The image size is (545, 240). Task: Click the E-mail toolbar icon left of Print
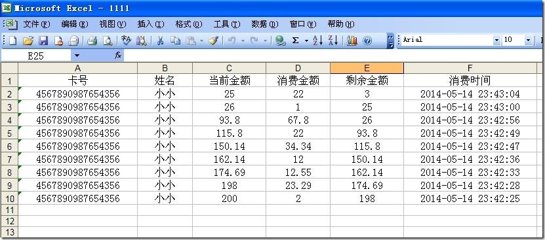tap(73, 41)
